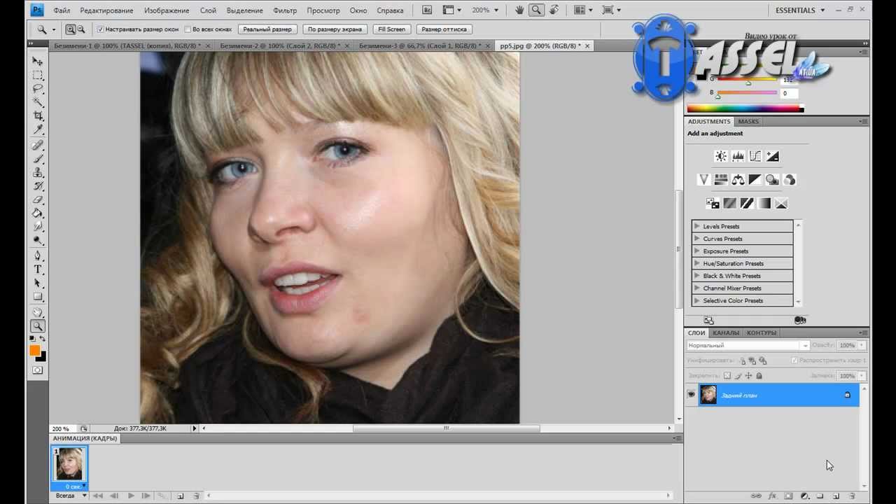Click the По размеру экрана button
Screen dimensions: 896x504
(x=335, y=29)
